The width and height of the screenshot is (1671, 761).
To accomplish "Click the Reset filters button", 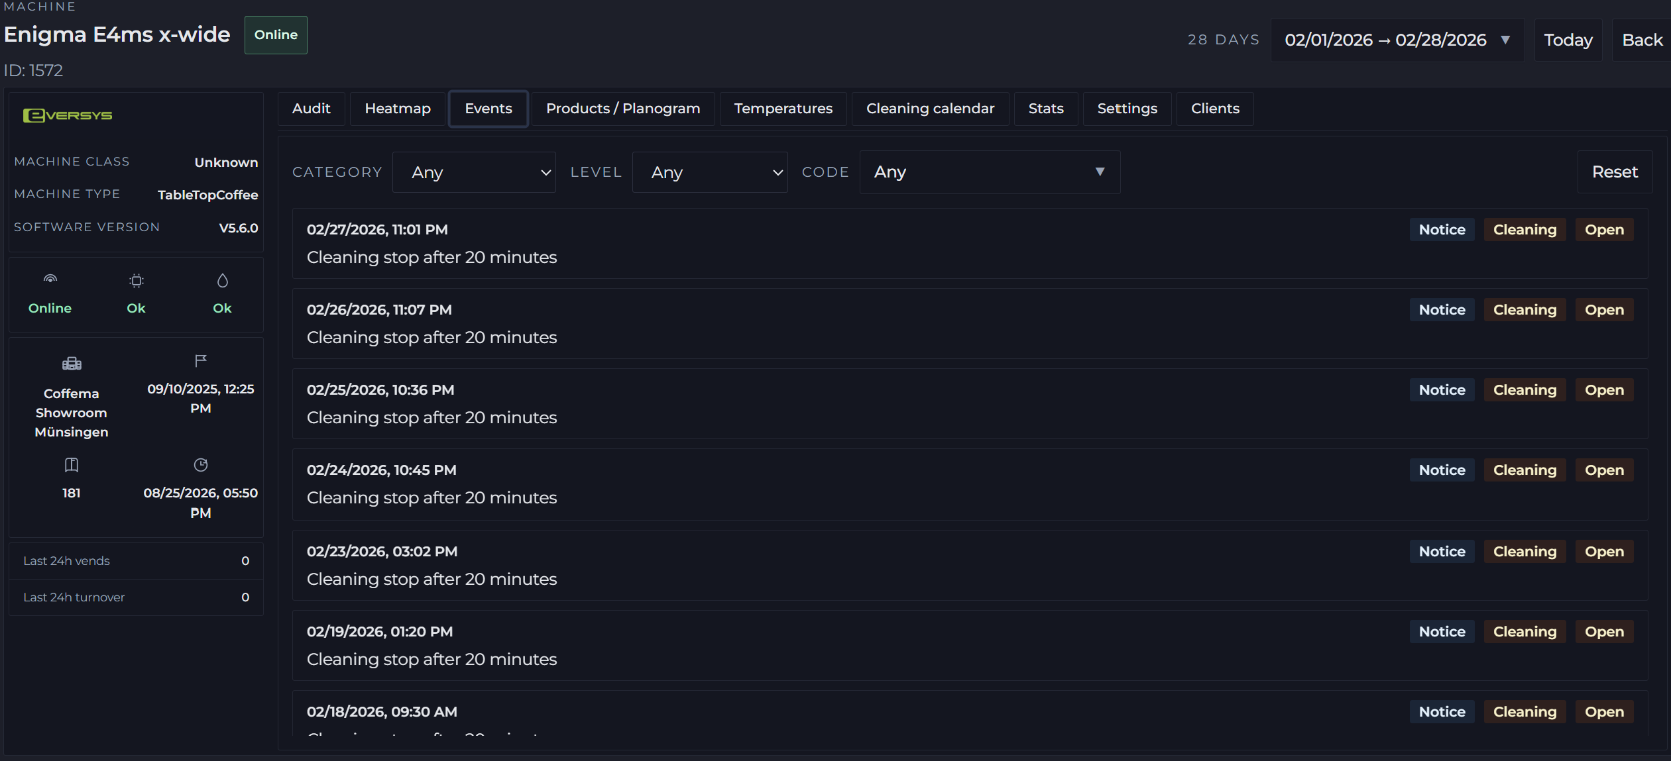I will pos(1615,172).
